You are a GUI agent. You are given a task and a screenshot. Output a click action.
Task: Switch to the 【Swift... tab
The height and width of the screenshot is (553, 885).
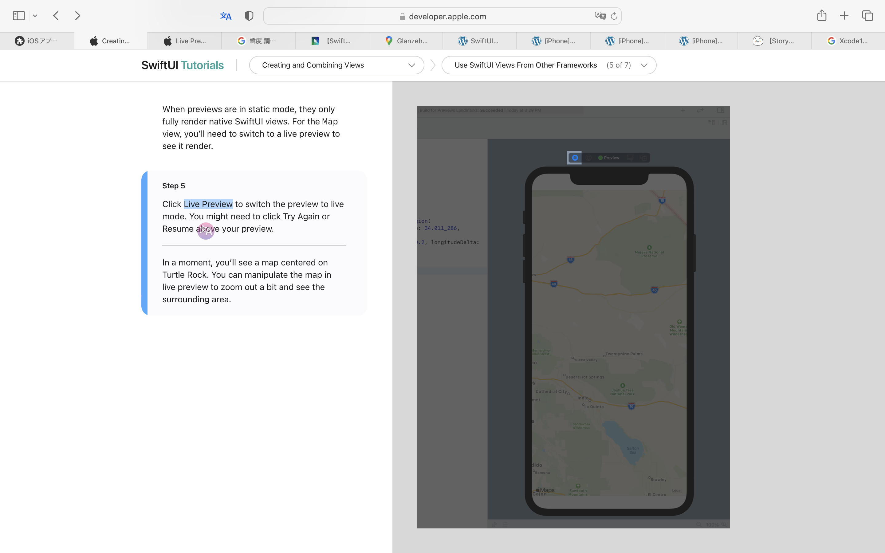pos(332,41)
